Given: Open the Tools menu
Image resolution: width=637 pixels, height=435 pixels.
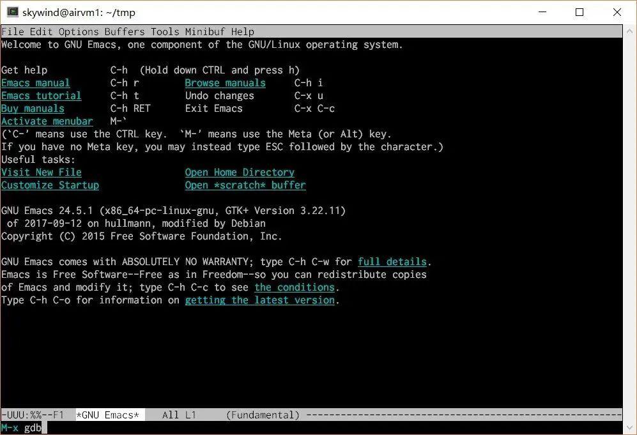Looking at the screenshot, I should point(165,32).
